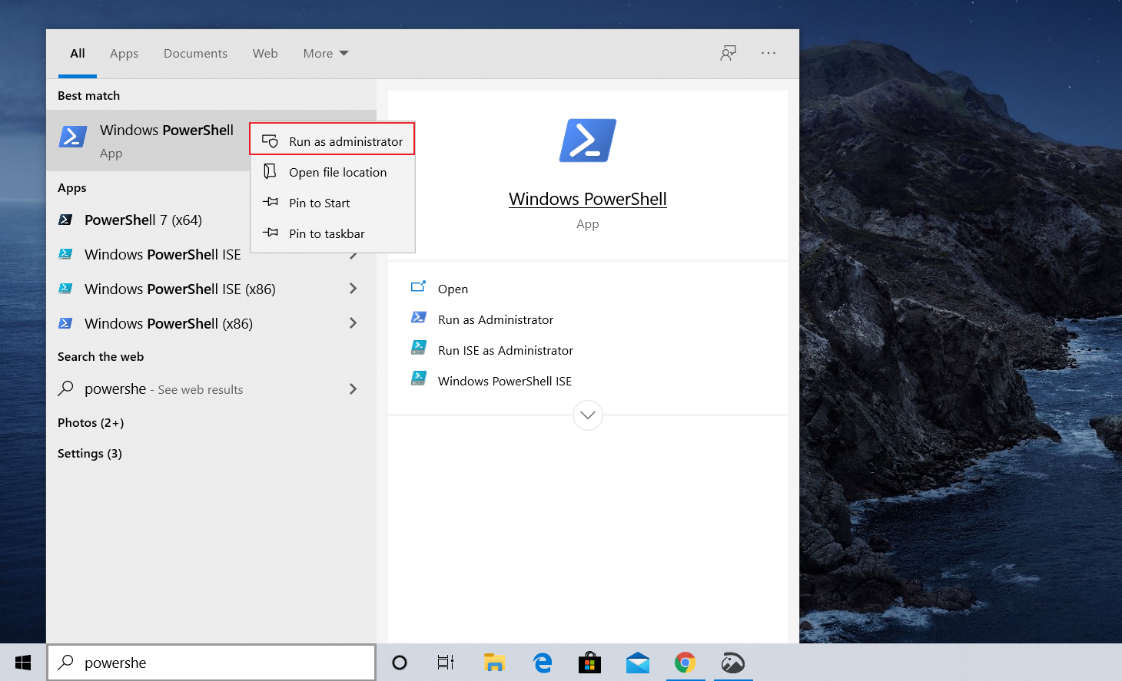The image size is (1122, 681).
Task: Open Cortana circle icon on taskbar
Action: pyautogui.click(x=400, y=663)
